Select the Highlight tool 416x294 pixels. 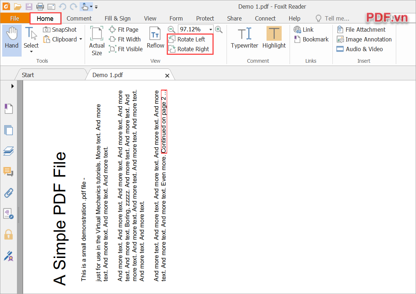click(274, 37)
